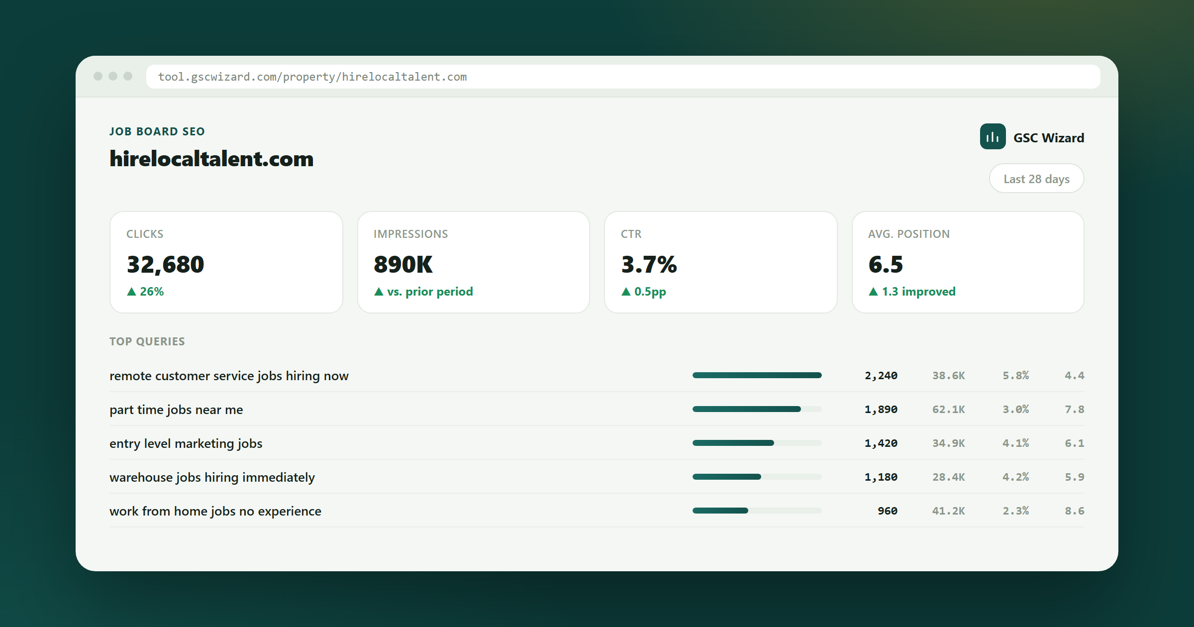The image size is (1194, 627).
Task: Click the 4.4 position value
Action: 1075,376
